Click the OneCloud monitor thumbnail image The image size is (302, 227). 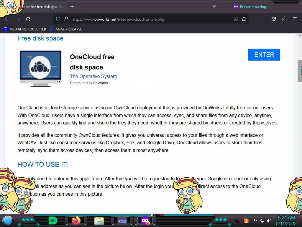(x=40, y=68)
